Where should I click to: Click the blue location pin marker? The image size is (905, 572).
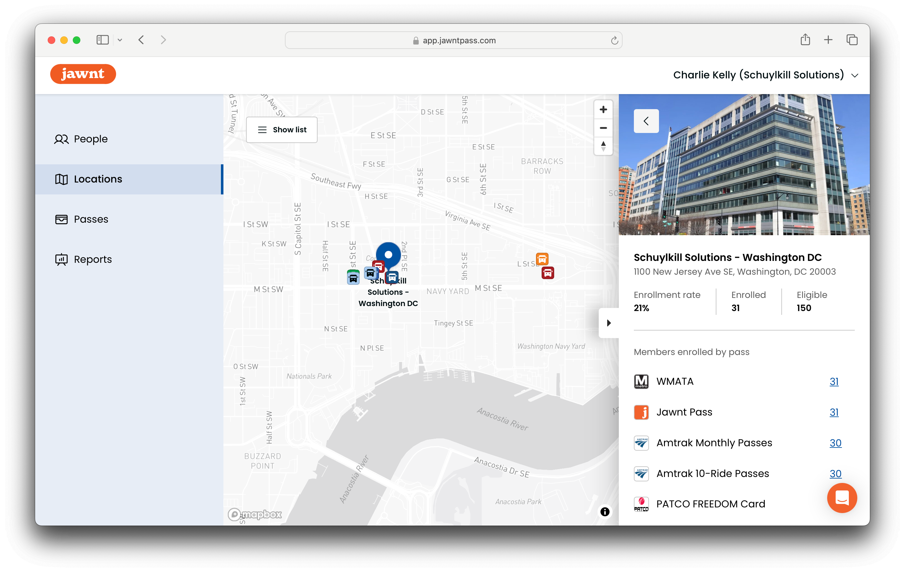pos(388,255)
